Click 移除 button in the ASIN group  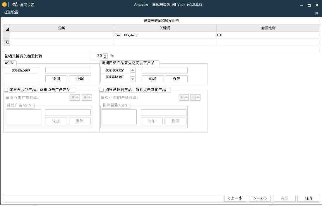click(80, 78)
